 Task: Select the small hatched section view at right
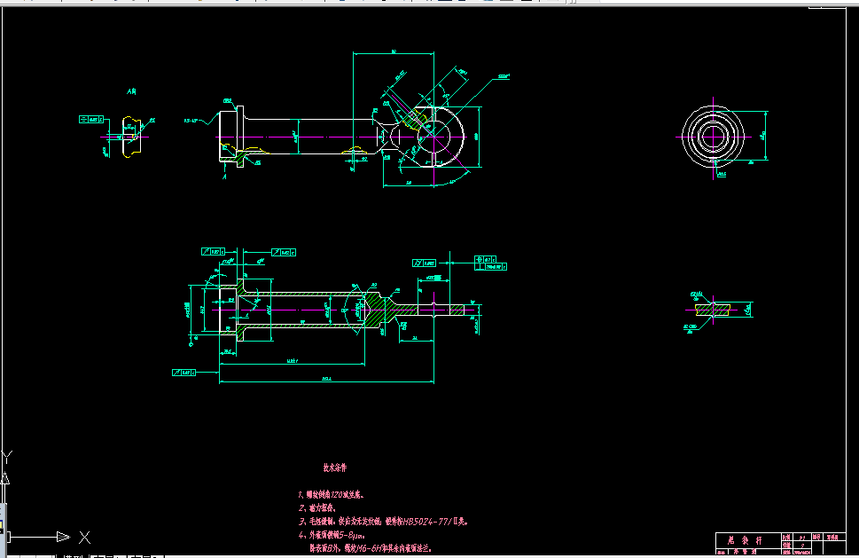(713, 310)
